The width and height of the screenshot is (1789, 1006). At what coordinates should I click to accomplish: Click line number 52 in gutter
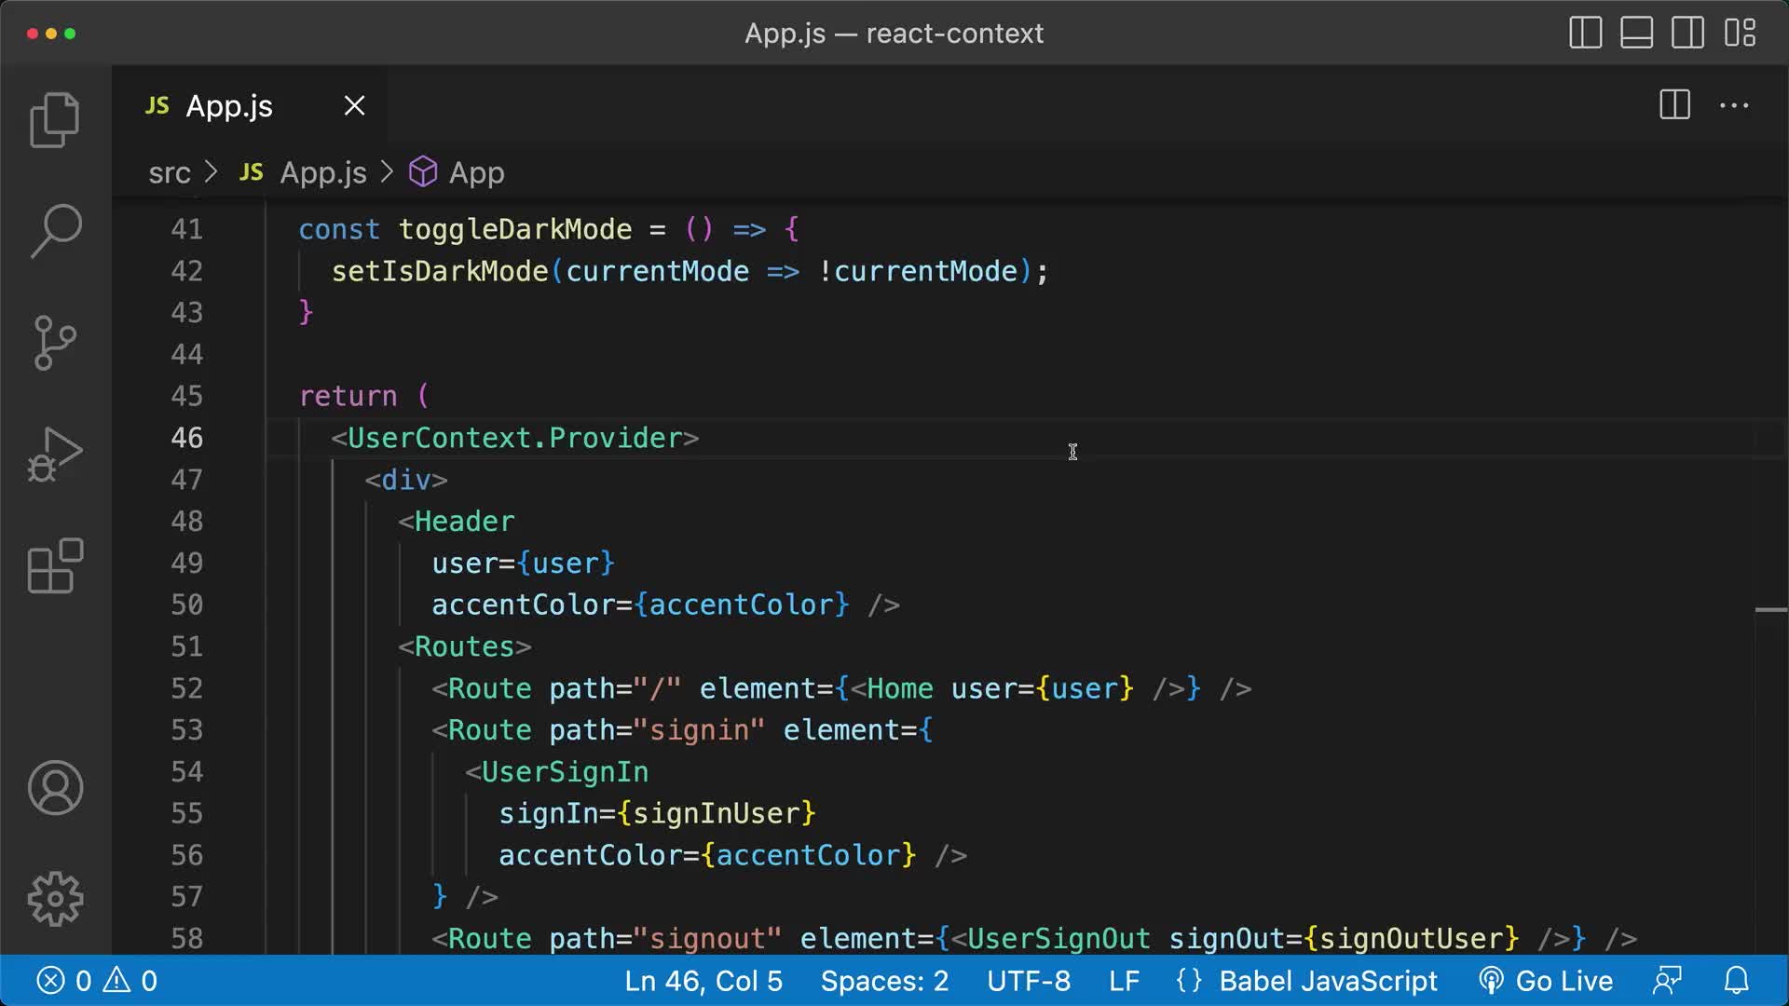tap(186, 688)
